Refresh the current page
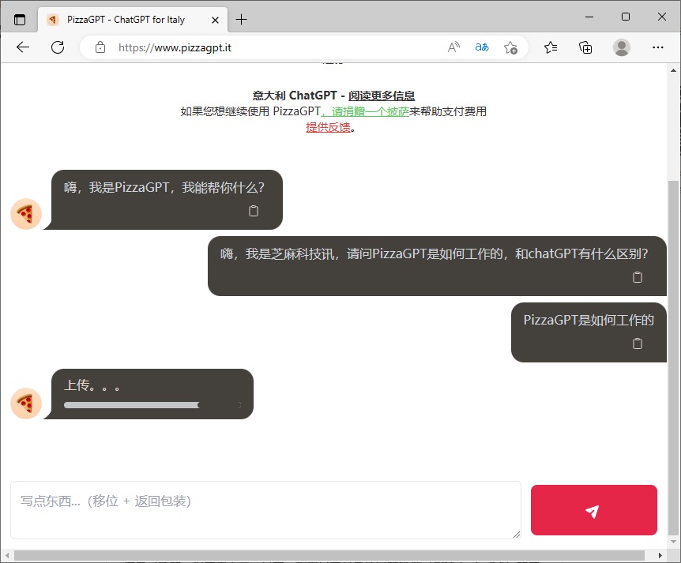 pos(58,47)
